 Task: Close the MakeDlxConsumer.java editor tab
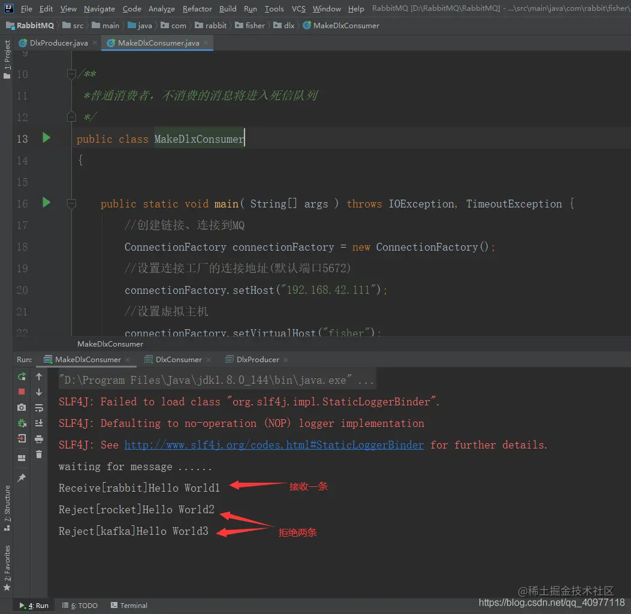pyautogui.click(x=206, y=43)
